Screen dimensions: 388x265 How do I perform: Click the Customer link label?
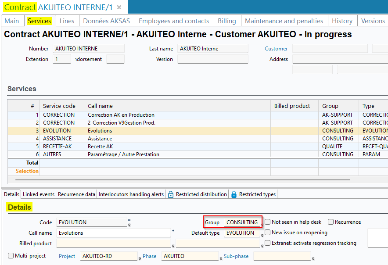(276, 49)
